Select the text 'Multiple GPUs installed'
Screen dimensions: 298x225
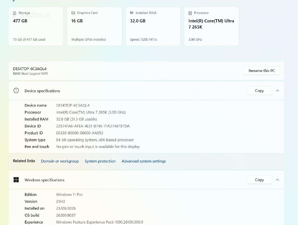click(x=89, y=39)
